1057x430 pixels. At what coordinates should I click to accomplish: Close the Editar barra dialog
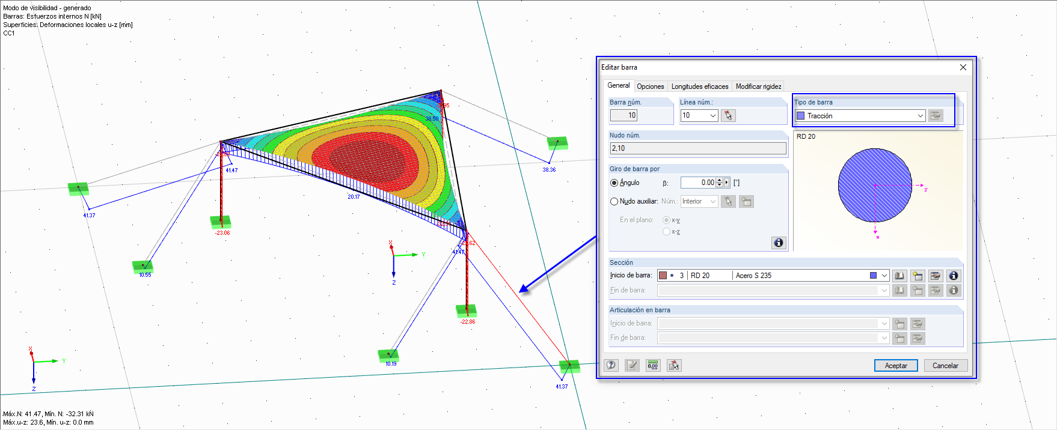[x=963, y=67]
